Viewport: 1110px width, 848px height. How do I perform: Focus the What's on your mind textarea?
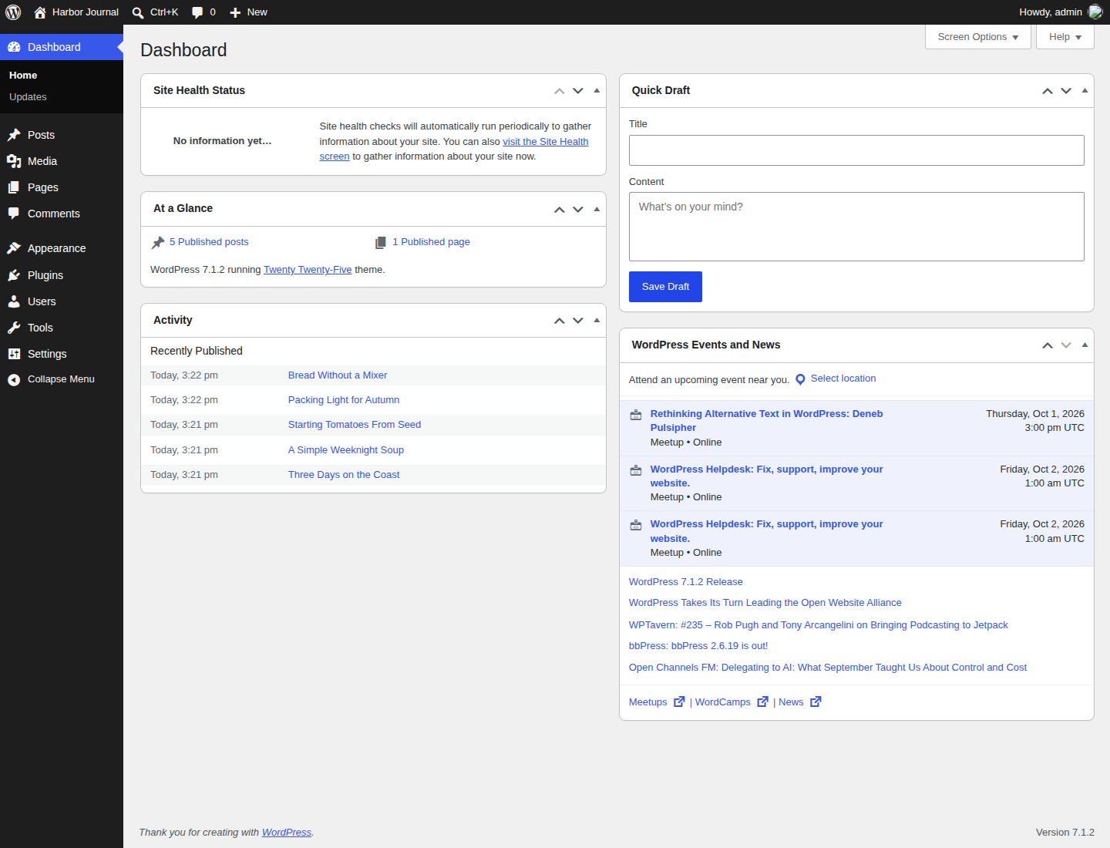pos(856,227)
